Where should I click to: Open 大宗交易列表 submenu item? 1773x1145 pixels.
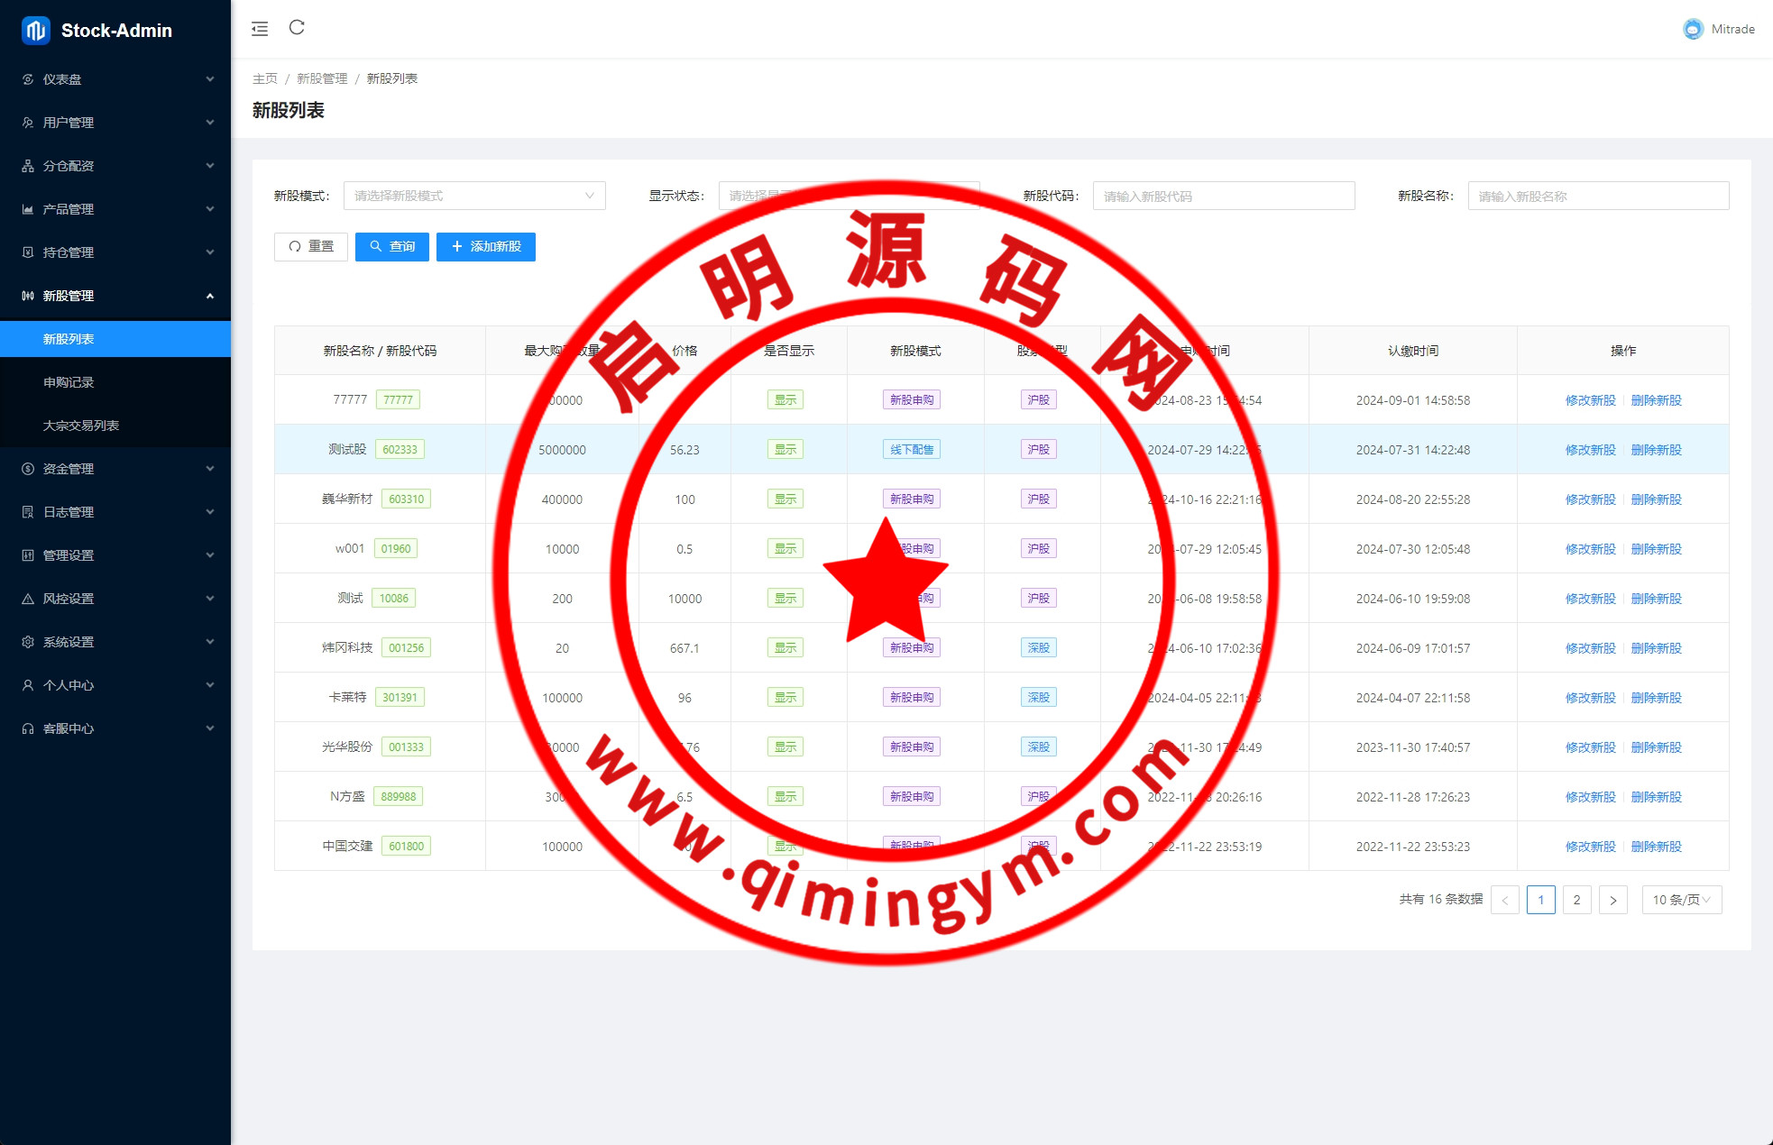click(x=81, y=426)
